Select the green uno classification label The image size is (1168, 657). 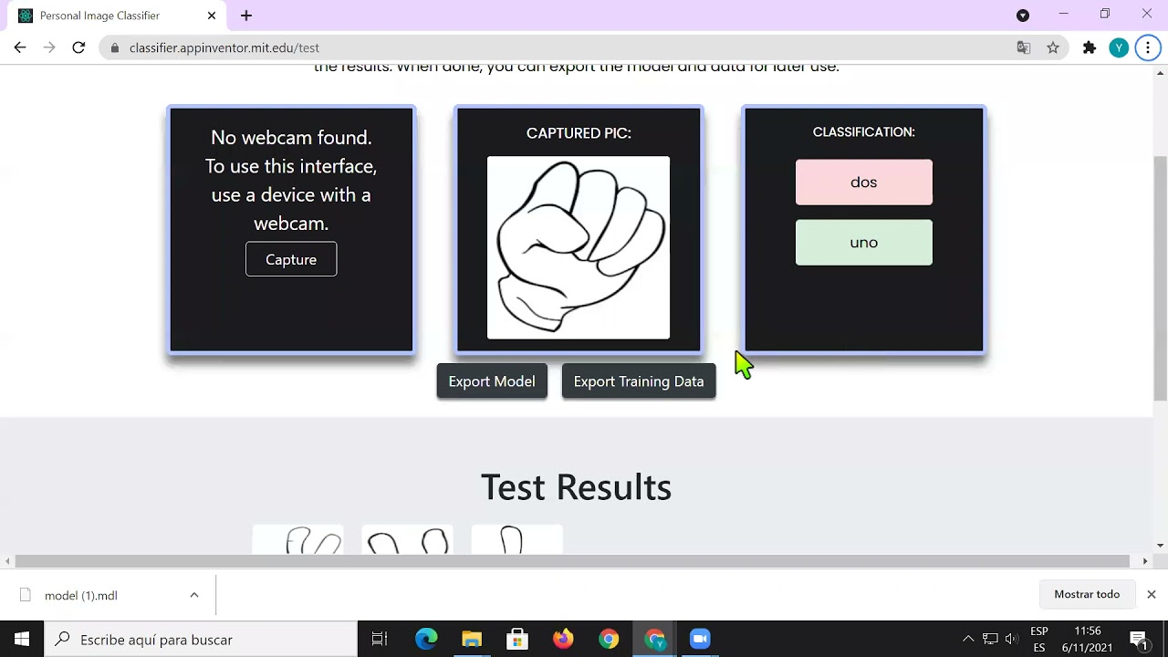[x=864, y=243]
